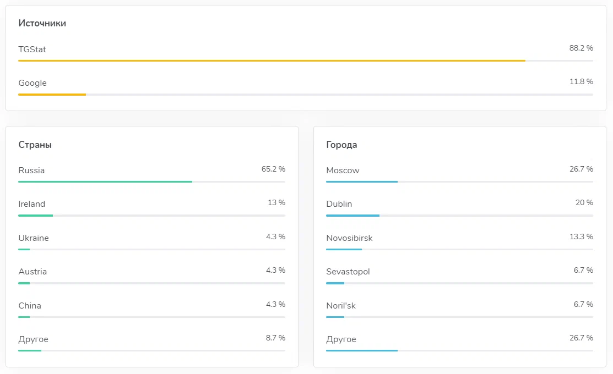This screenshot has height=374, width=613.
Task: Click the Sevastopol 6.7 % value
Action: click(583, 270)
